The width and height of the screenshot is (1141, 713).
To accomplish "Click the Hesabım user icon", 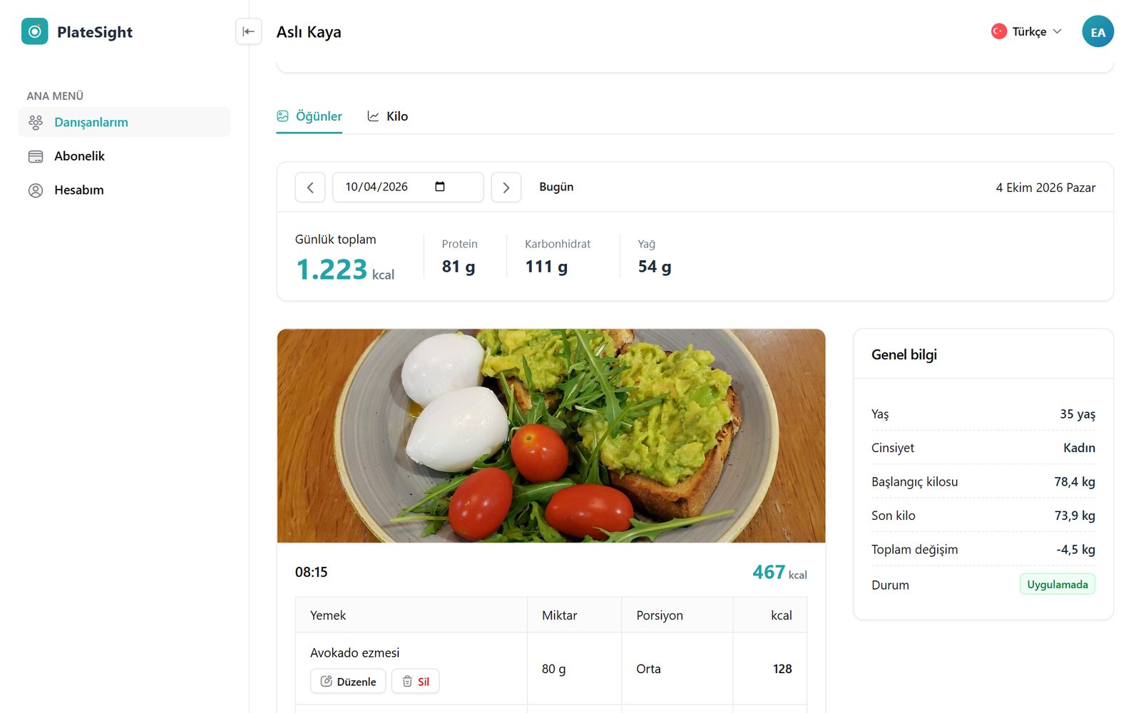I will click(x=36, y=190).
